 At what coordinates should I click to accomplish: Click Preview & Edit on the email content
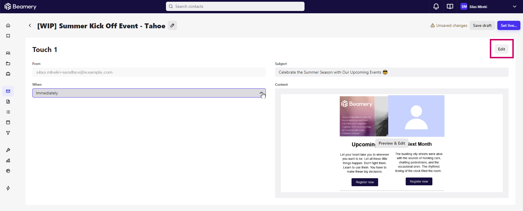point(392,143)
